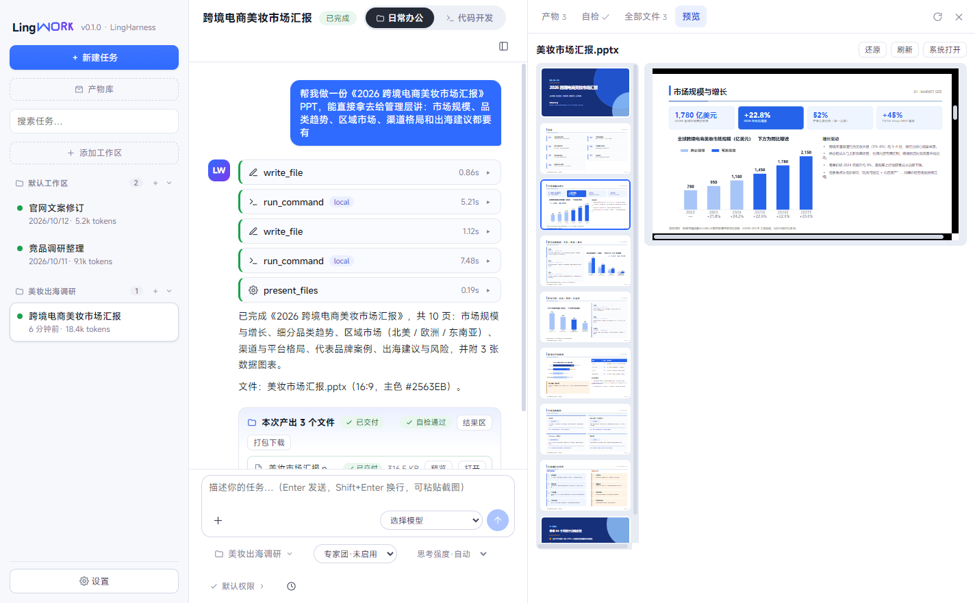Collapse the 默认工作区 workspace chevron
Image resolution: width=975 pixels, height=603 pixels.
click(169, 183)
